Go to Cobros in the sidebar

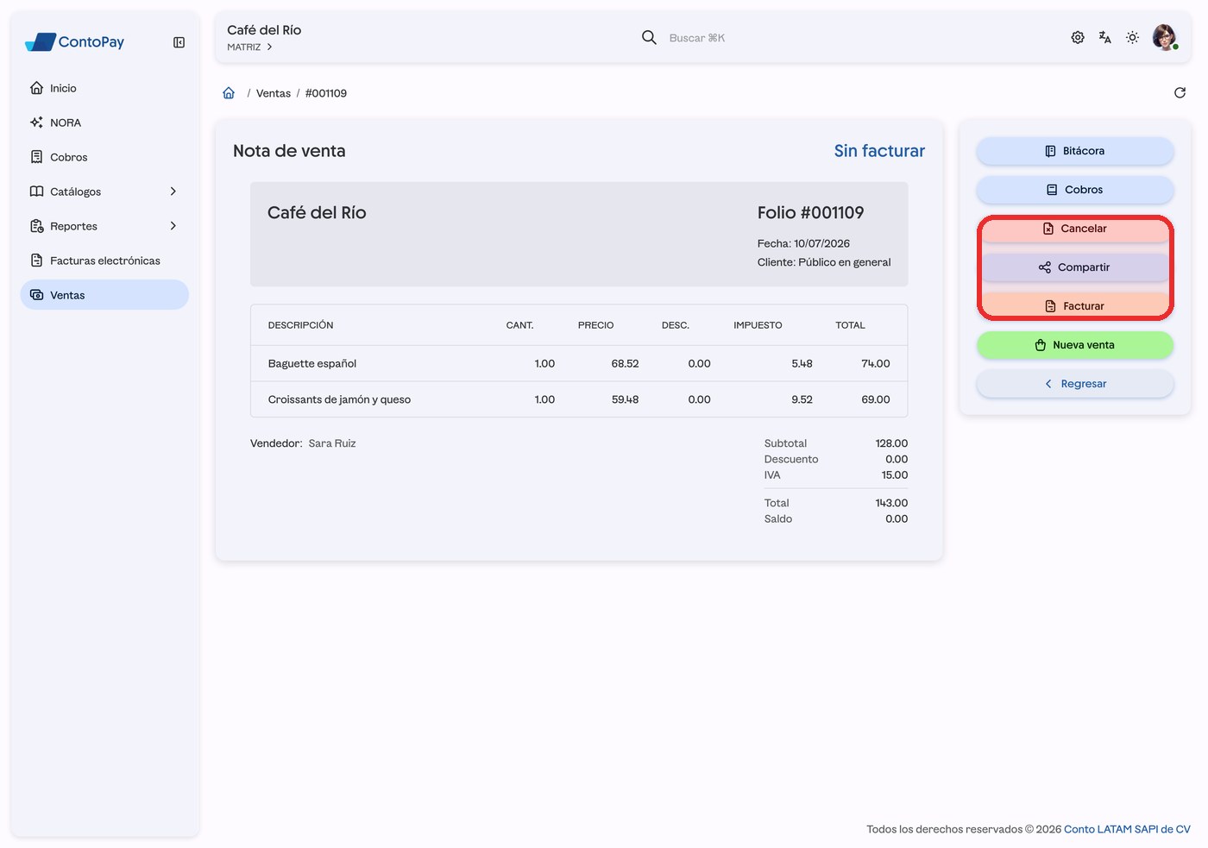104,157
